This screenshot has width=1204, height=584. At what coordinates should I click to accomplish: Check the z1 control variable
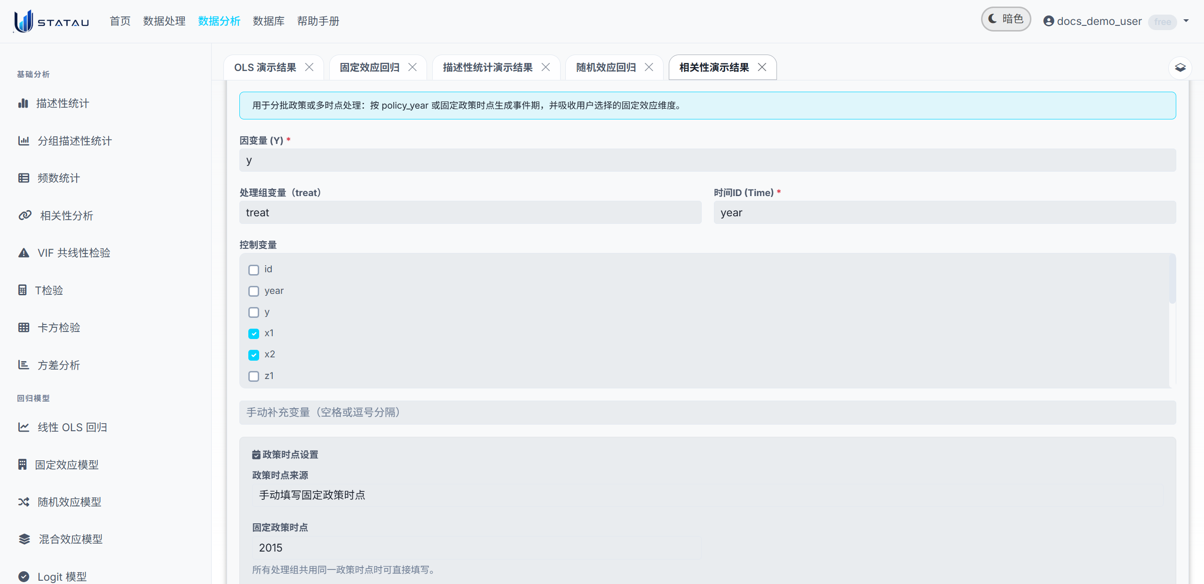coord(254,376)
